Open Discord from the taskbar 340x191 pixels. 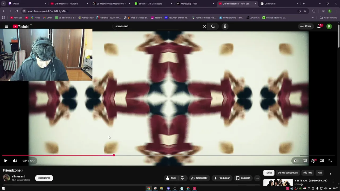point(168,188)
